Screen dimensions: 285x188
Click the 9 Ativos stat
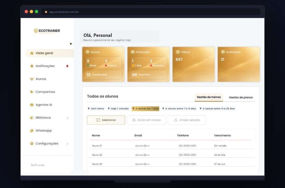[94, 62]
